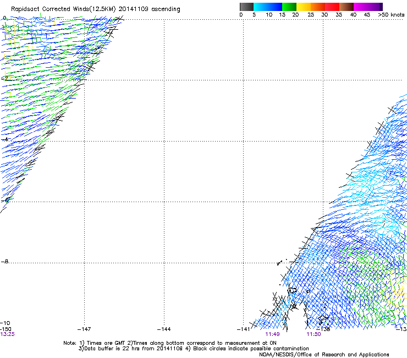
Task: Click the '-141' longitude axis label
Action: tap(243, 329)
